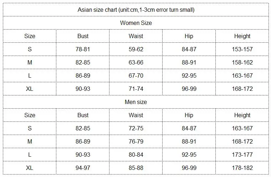Click the men's XL size label cell
The height and width of the screenshot is (177, 271).
point(30,168)
